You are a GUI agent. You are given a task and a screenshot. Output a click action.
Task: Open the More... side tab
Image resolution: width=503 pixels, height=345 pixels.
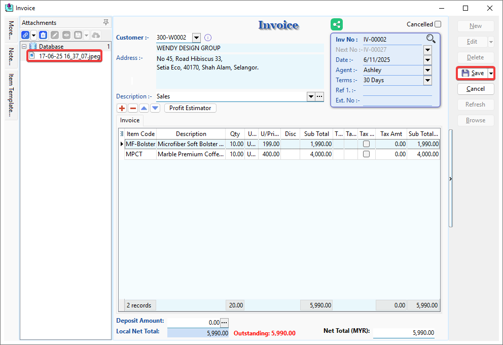click(11, 30)
